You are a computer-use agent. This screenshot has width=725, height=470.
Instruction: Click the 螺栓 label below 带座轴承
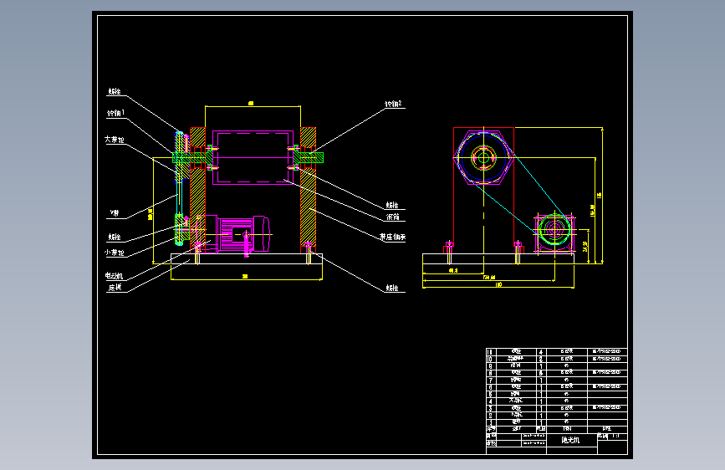(392, 288)
